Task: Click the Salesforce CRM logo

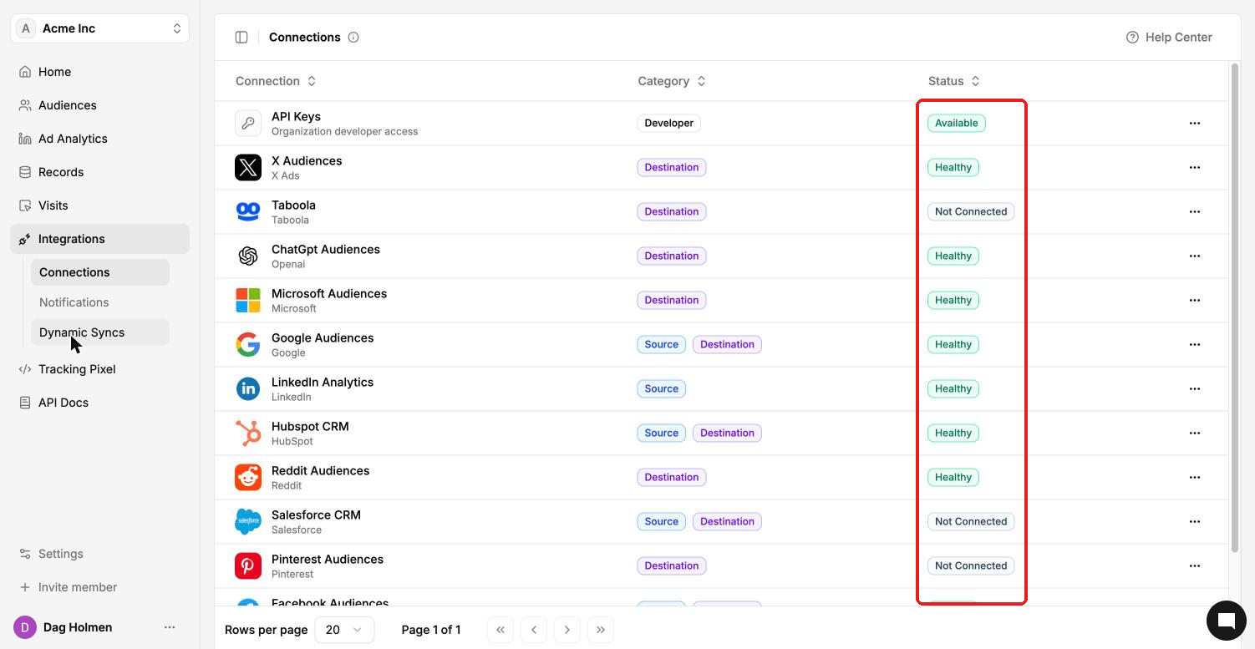Action: (248, 522)
